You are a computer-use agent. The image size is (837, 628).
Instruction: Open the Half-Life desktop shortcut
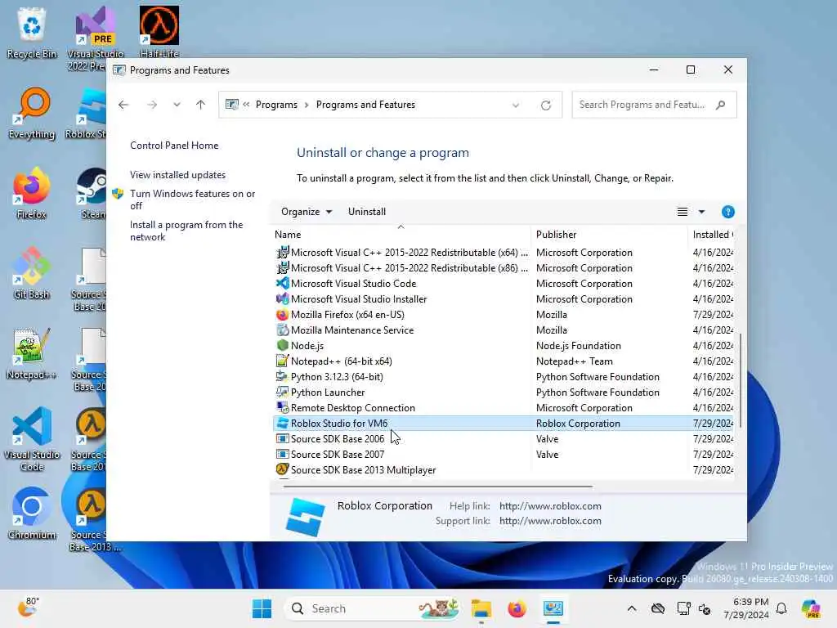pos(159,32)
